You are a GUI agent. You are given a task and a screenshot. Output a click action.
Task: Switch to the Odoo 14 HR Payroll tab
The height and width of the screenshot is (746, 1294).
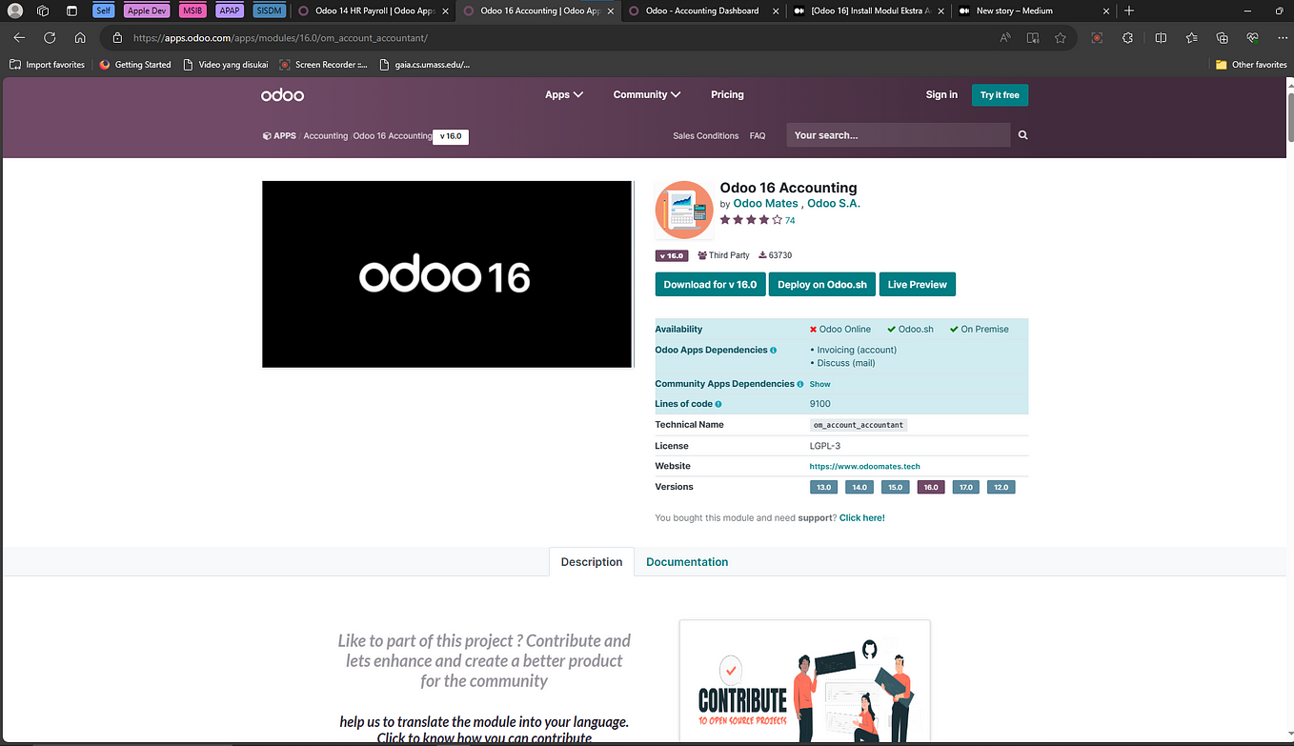click(x=372, y=10)
